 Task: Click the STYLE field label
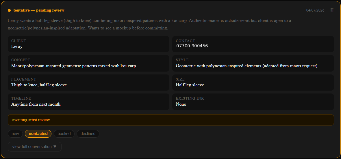182,60
